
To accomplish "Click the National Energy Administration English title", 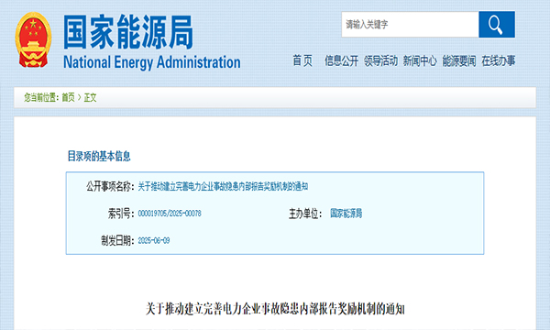I will click(152, 62).
